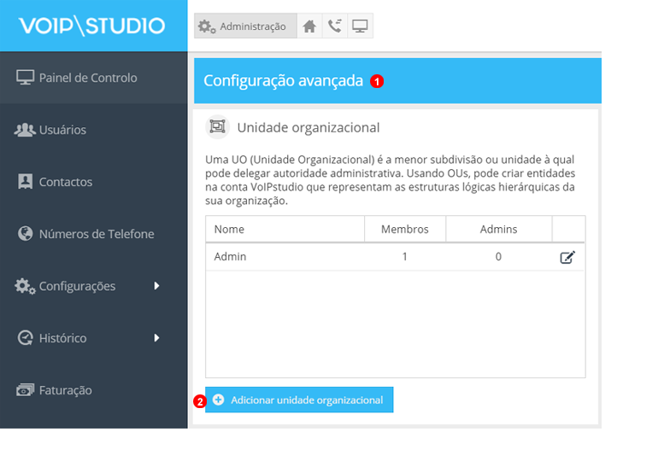
Task: Open the call history phone icon
Action: click(334, 26)
